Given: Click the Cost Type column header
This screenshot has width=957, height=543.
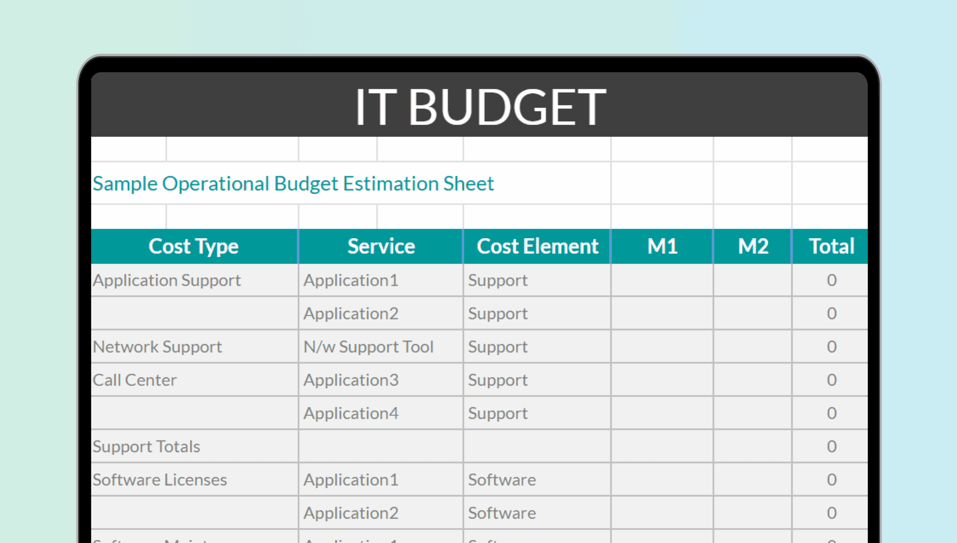Looking at the screenshot, I should point(194,246).
